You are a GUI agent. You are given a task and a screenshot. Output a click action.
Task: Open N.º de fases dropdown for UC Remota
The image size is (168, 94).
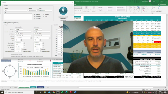[x=43, y=47]
